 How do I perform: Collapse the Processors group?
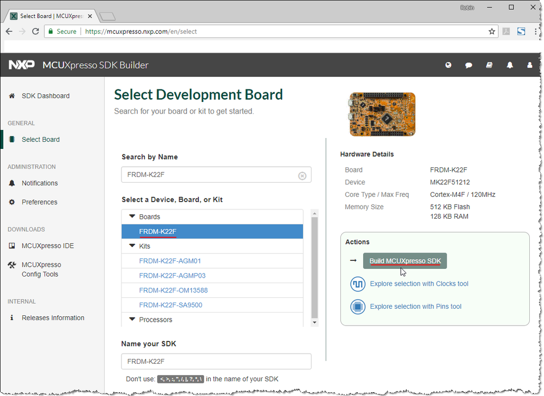pyautogui.click(x=132, y=319)
